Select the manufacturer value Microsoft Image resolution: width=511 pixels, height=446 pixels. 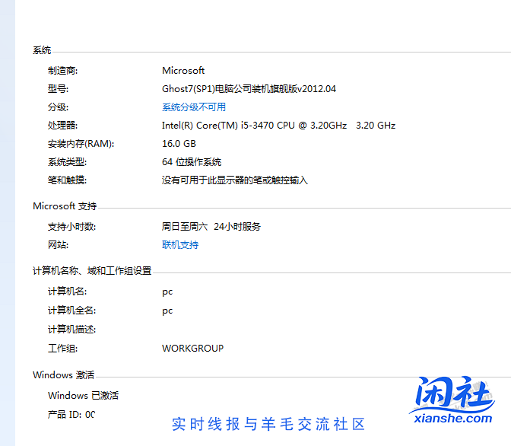[183, 71]
